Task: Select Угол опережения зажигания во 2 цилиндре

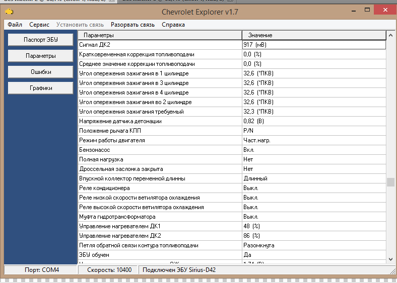Action: pos(232,103)
